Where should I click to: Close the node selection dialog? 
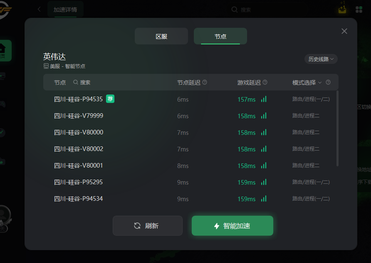click(x=344, y=31)
